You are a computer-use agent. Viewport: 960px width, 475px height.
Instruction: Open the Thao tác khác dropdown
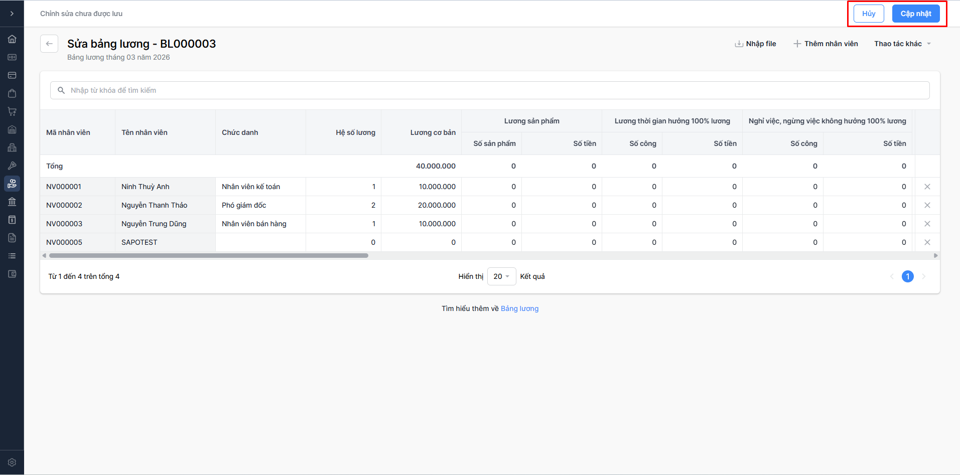[902, 44]
